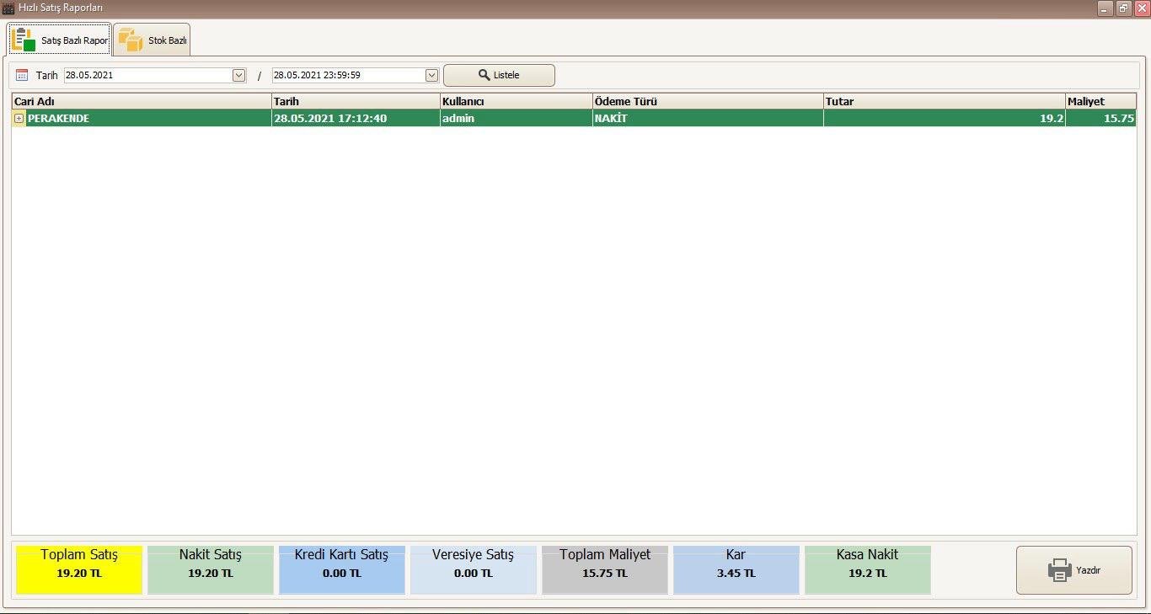Sort by Tarih column header

click(356, 101)
